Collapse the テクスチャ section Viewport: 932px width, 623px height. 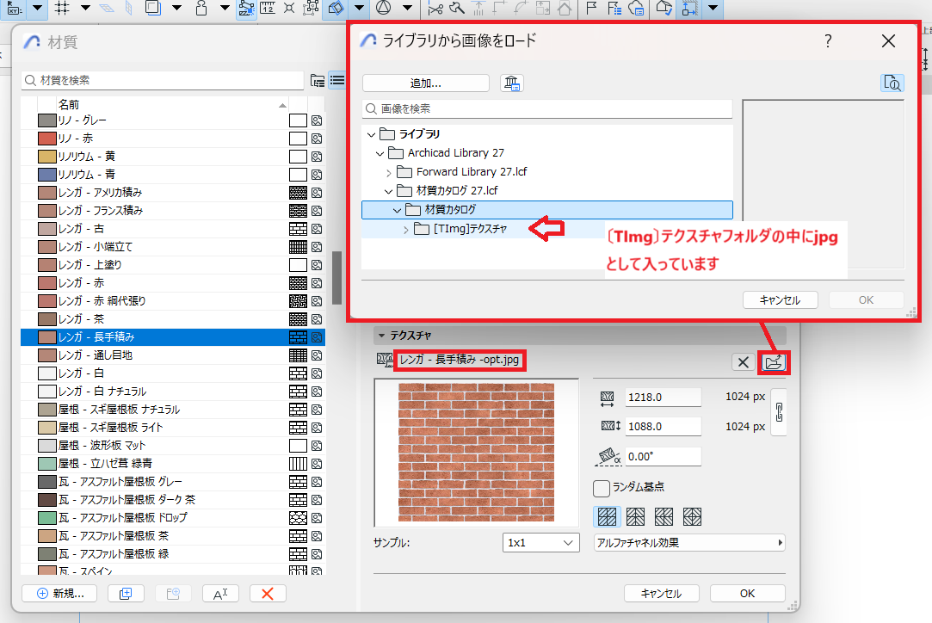point(381,336)
